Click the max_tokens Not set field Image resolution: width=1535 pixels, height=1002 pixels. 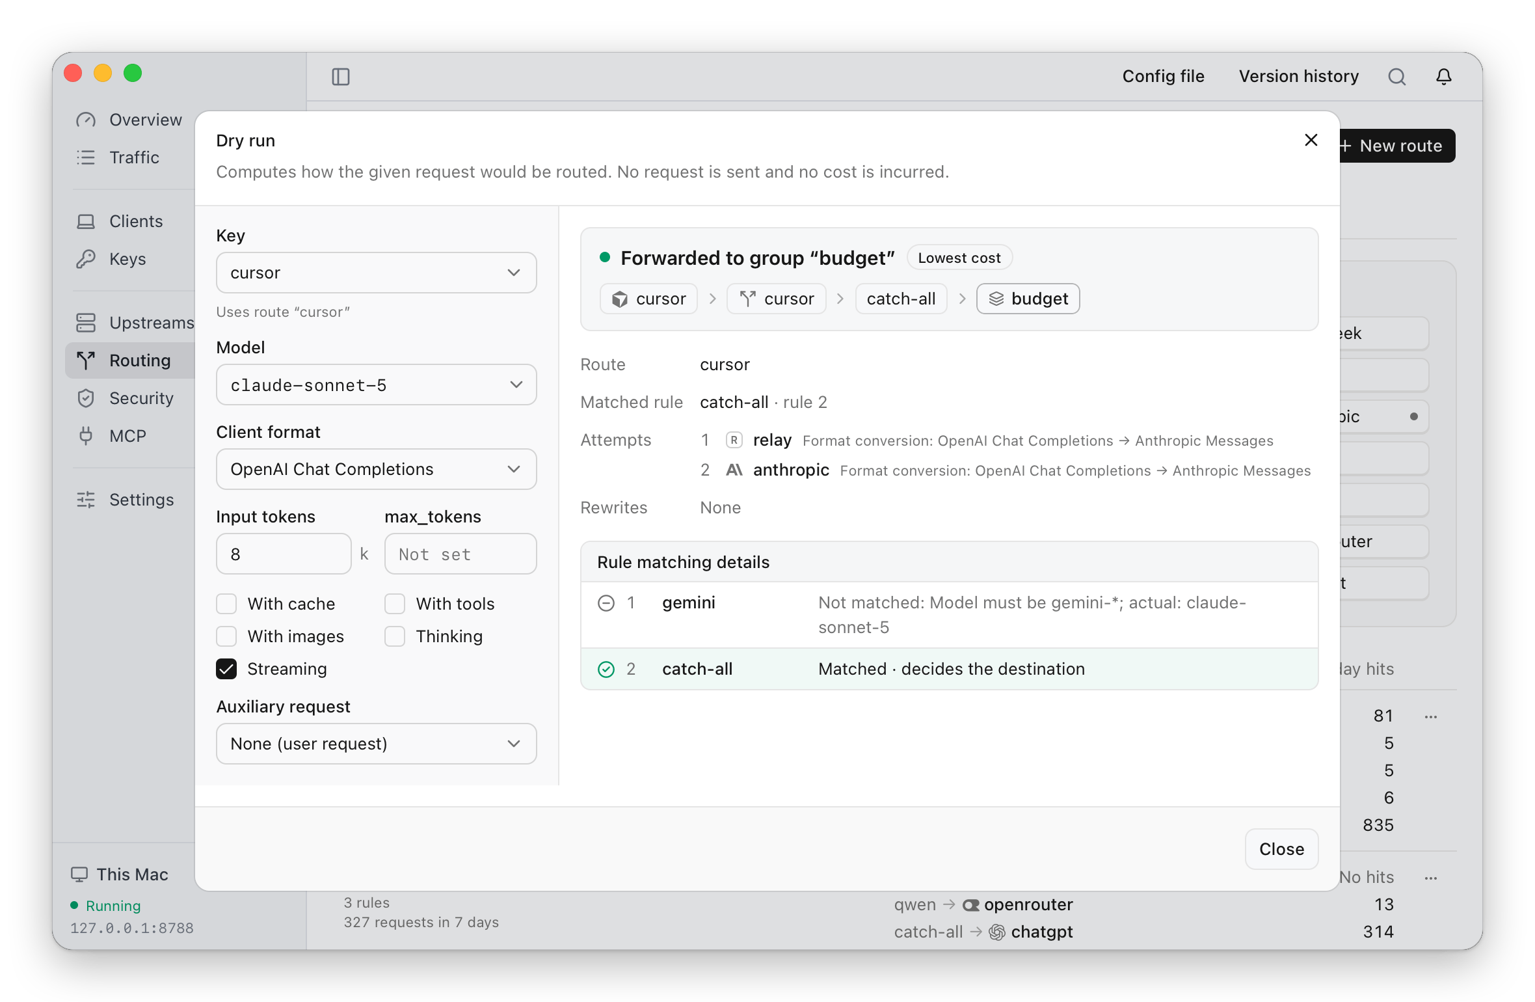pyautogui.click(x=461, y=554)
